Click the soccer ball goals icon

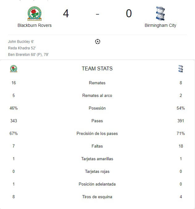(x=97, y=41)
